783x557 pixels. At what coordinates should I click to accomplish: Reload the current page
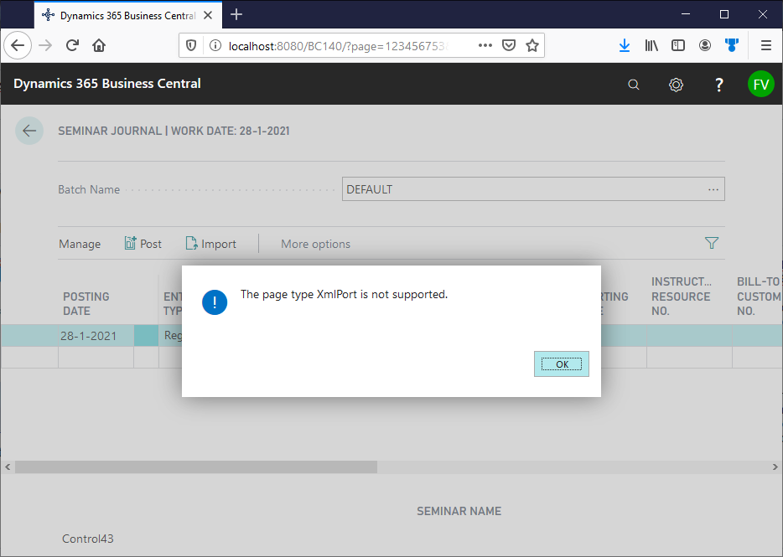72,45
